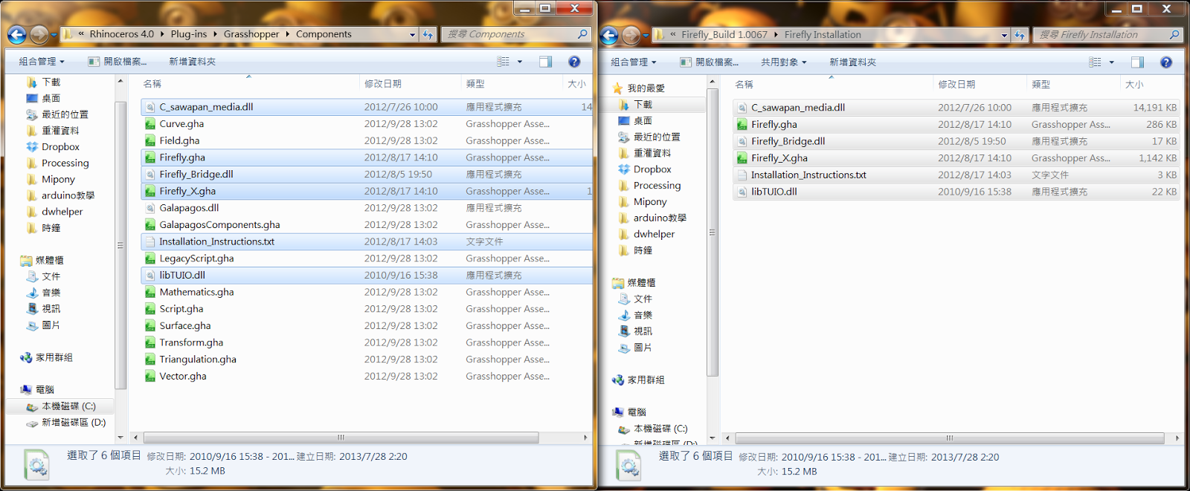This screenshot has height=491, width=1190.
Task: Open Dropbox in the Components window sidebar
Action: click(60, 147)
